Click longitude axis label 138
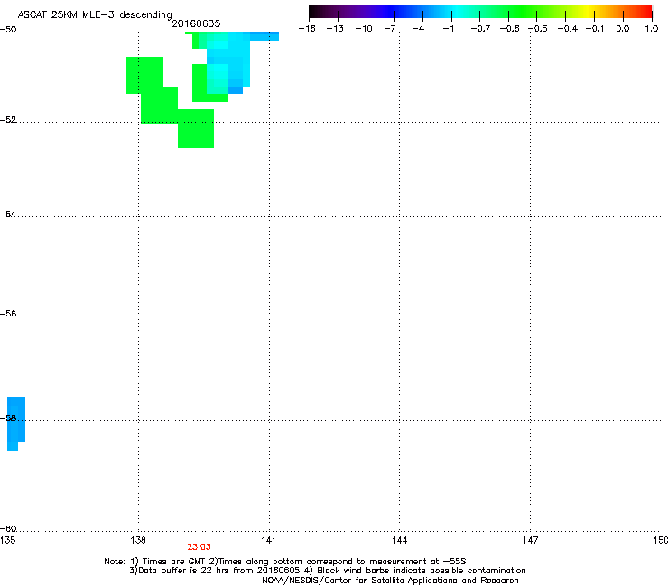This screenshot has width=668, height=586. [x=138, y=540]
